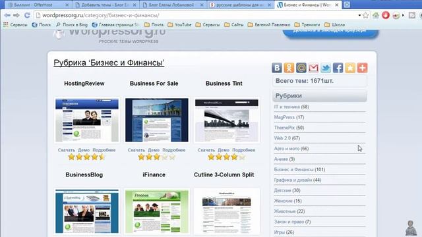Open the Сервисы apps grid icon
422x237 pixels.
tap(6, 25)
